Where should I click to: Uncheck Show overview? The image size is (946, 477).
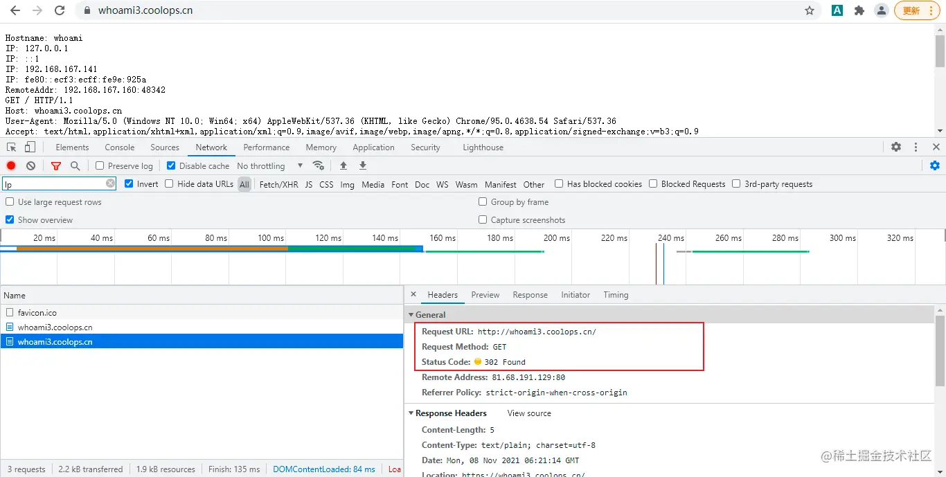pos(10,219)
